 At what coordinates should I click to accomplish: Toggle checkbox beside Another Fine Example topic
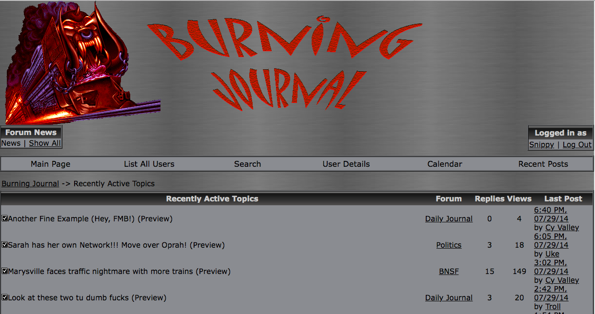[x=4, y=218]
